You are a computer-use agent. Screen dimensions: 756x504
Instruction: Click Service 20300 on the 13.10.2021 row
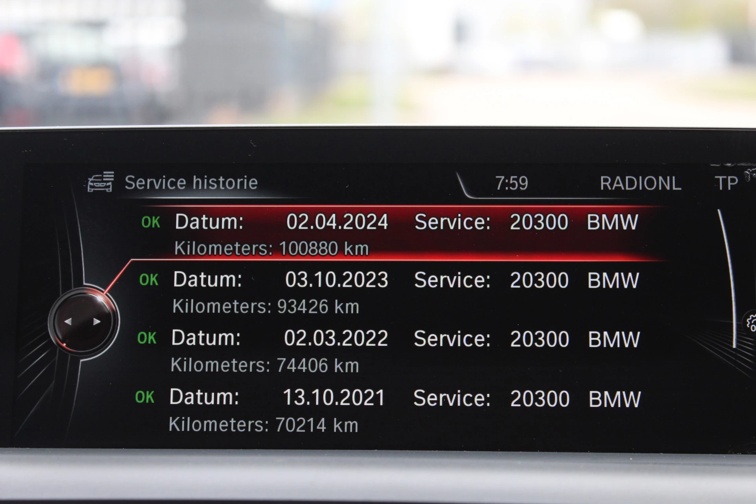(491, 398)
